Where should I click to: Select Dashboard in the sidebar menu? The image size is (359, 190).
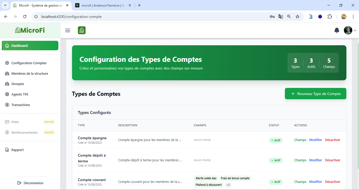pos(19,45)
